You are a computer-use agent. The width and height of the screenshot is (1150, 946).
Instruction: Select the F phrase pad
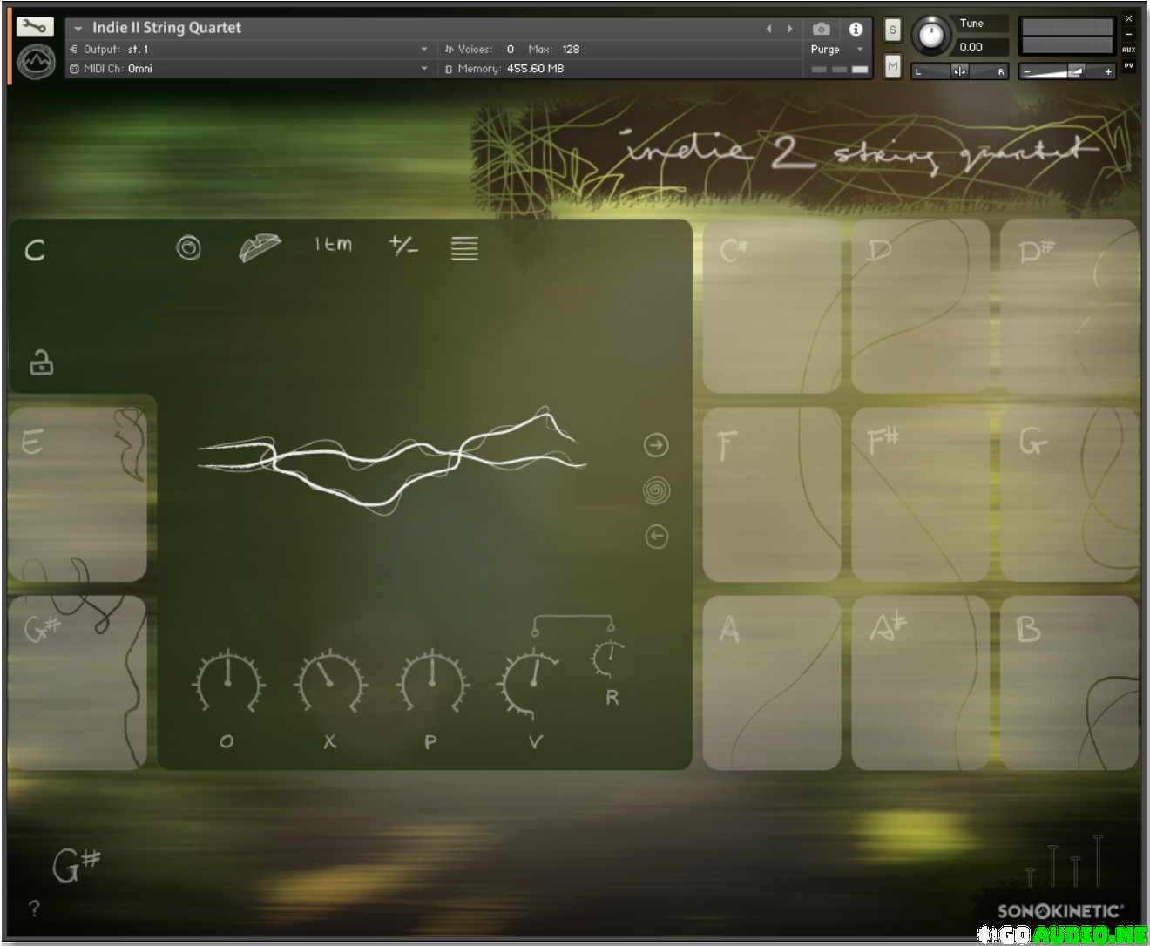pyautogui.click(x=772, y=495)
